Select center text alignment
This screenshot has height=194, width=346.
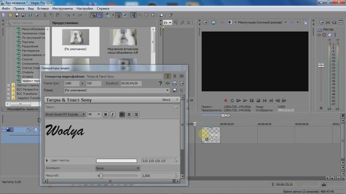pos(129,114)
